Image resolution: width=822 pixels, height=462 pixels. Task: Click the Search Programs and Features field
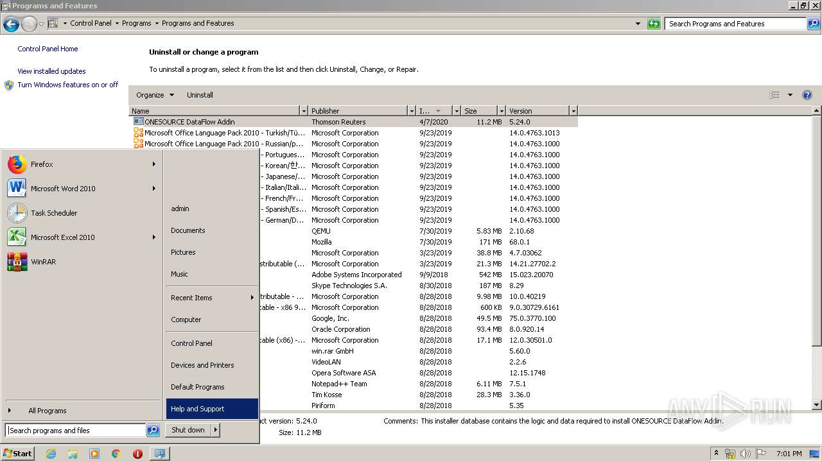(736, 24)
